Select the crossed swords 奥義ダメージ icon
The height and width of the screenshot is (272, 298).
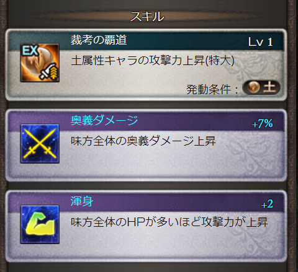(x=40, y=144)
